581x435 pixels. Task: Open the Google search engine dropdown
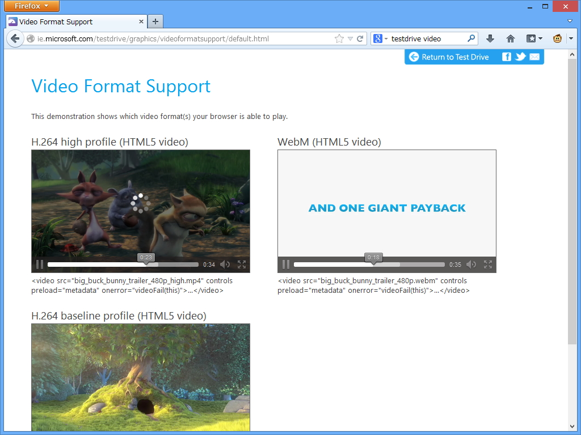click(380, 39)
